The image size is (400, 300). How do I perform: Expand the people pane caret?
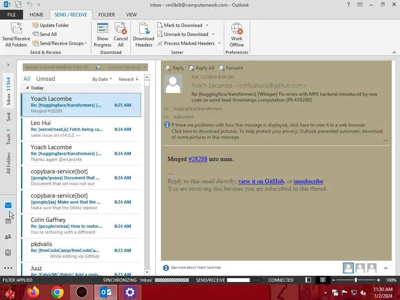click(x=386, y=268)
